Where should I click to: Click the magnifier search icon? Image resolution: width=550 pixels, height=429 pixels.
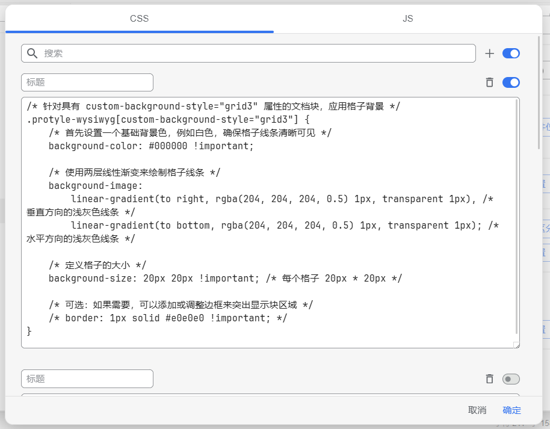pyautogui.click(x=32, y=53)
